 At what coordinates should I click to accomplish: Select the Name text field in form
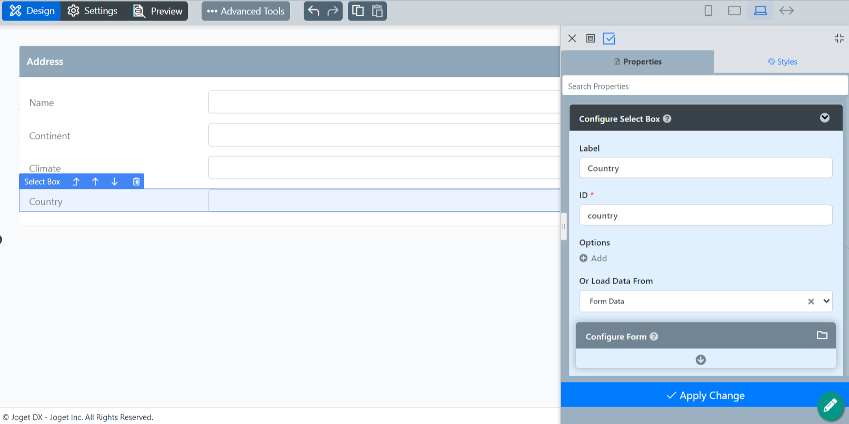pos(384,102)
